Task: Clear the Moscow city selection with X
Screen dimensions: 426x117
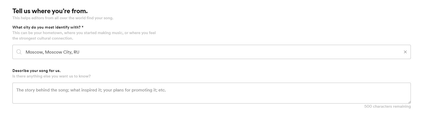Action: click(x=405, y=52)
